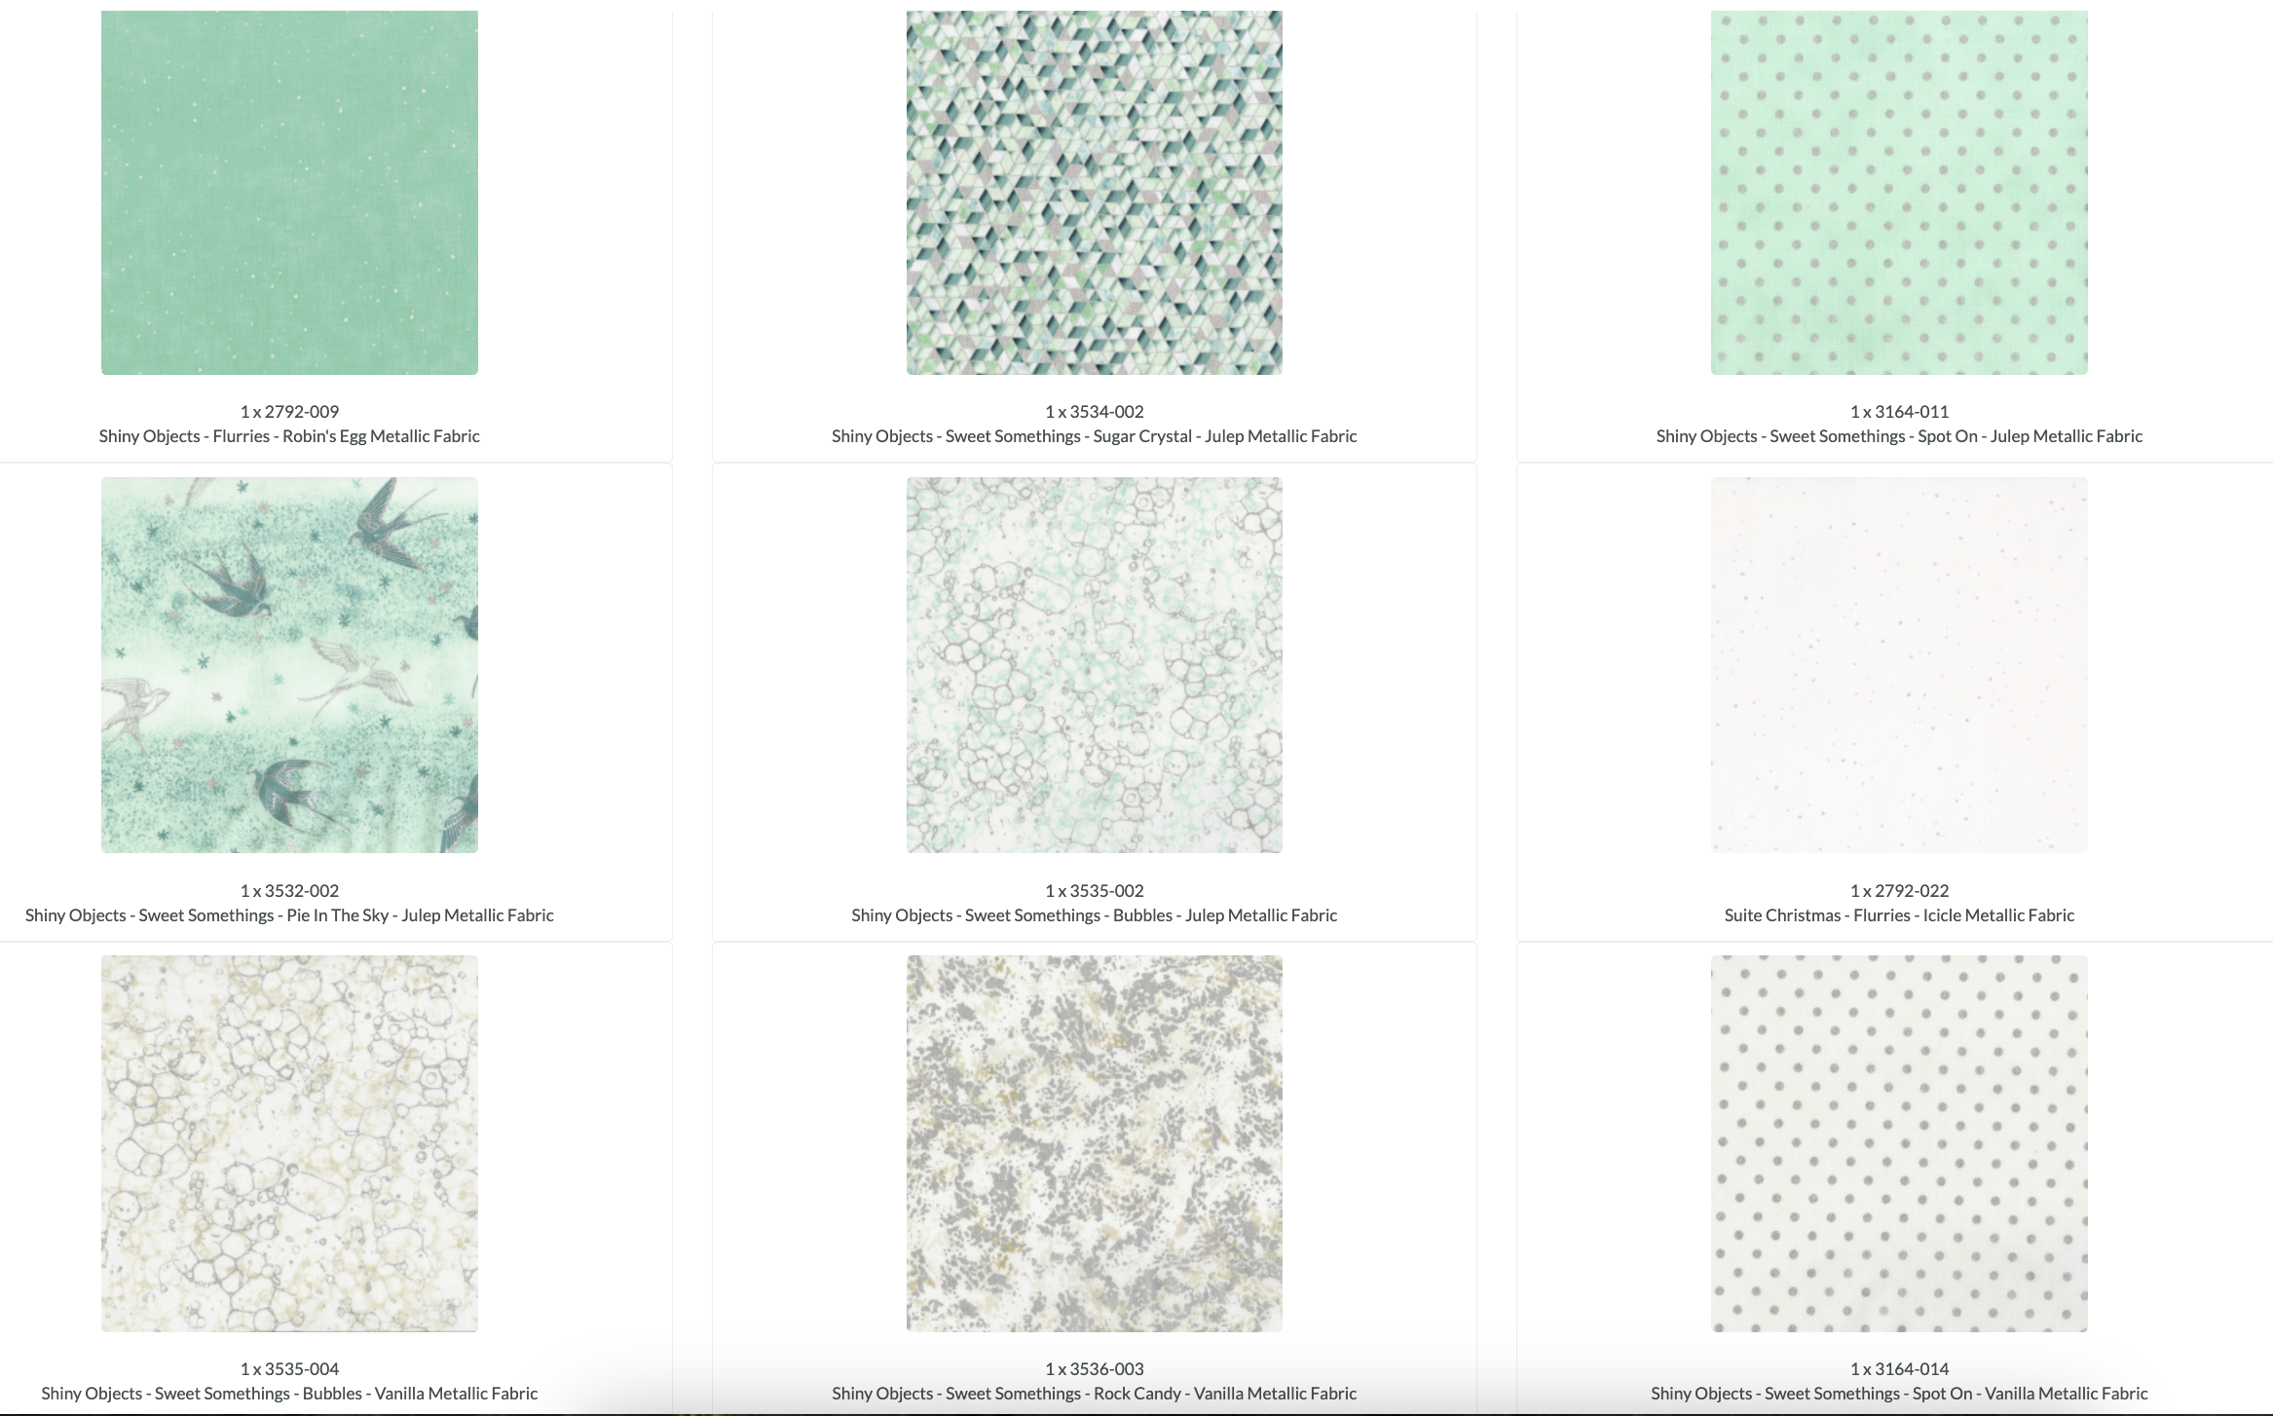This screenshot has width=2273, height=1416.
Task: Open the Flurries Robin's Egg fabric thumbnail
Action: pyautogui.click(x=289, y=192)
